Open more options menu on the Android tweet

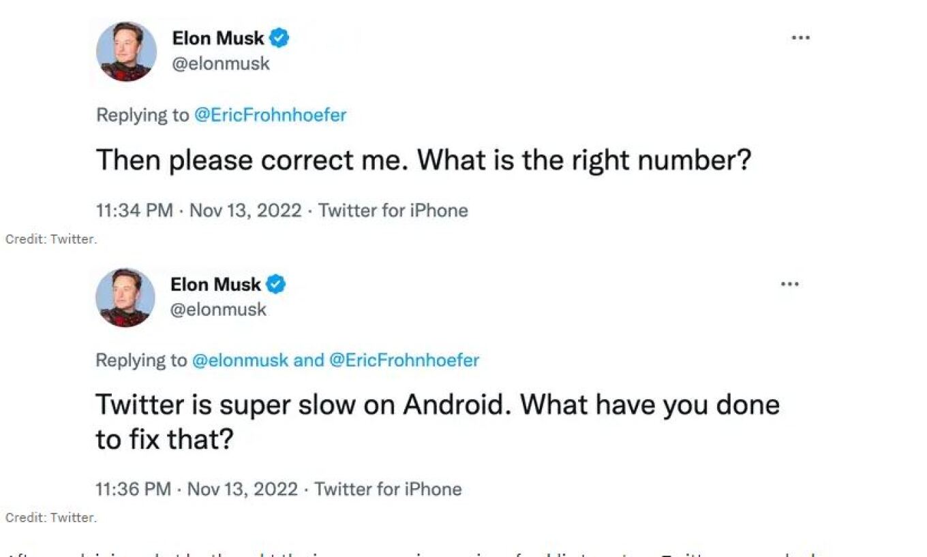tap(789, 284)
